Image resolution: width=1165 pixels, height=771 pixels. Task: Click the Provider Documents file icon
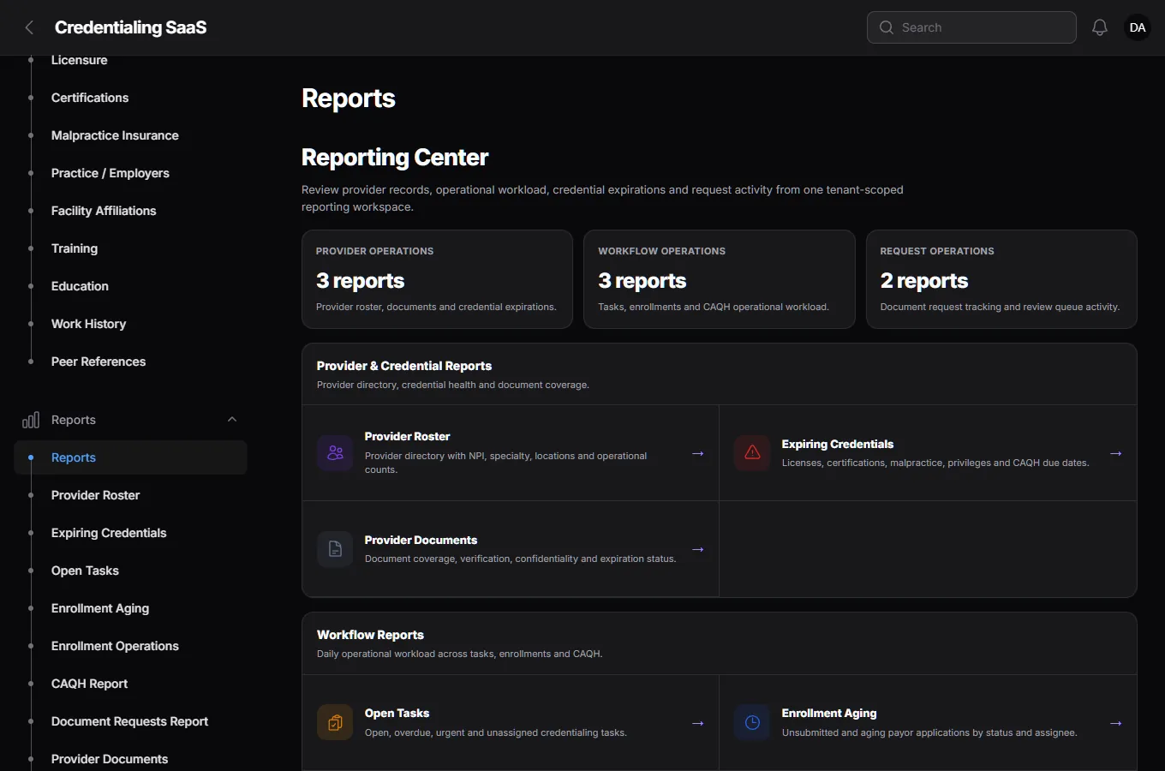coord(335,549)
